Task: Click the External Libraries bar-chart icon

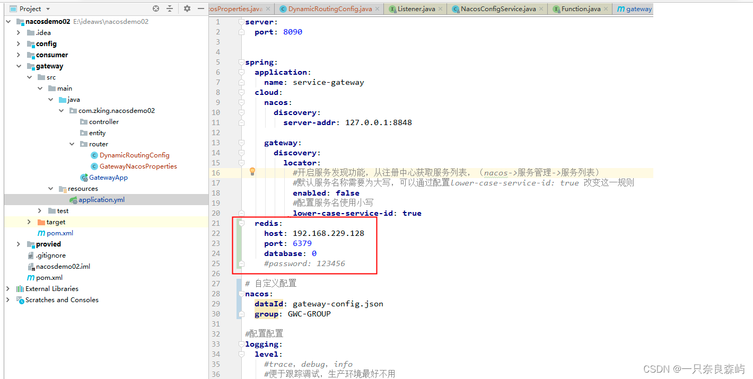Action: [x=20, y=289]
